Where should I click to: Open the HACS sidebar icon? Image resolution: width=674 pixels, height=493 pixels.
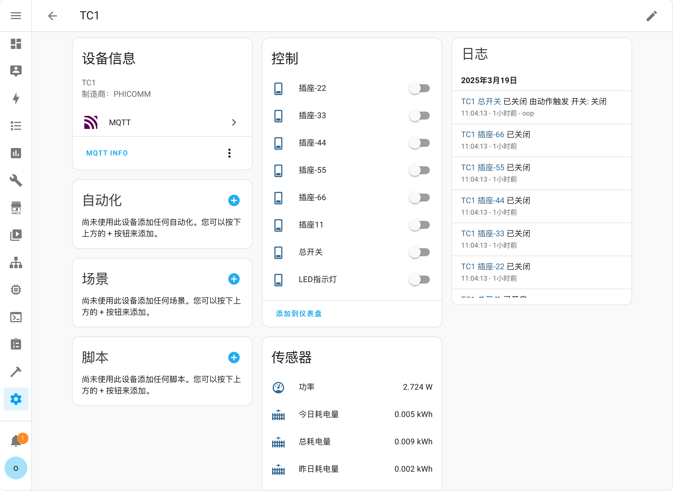click(16, 208)
